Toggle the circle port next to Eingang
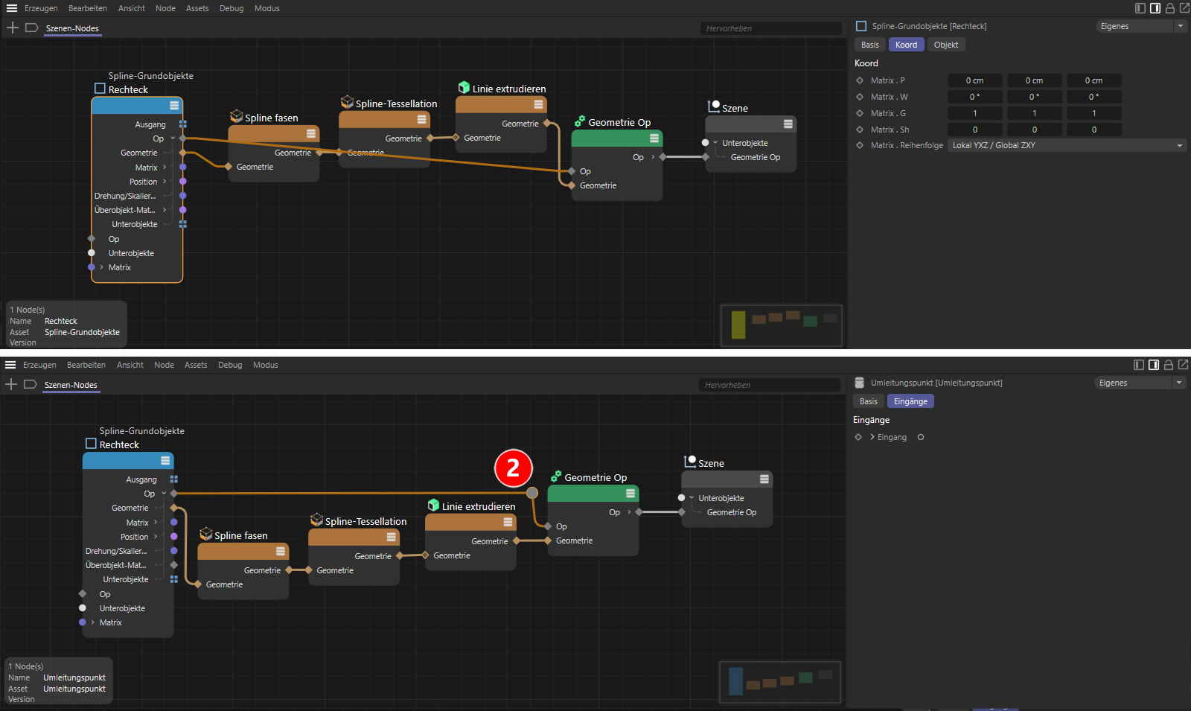 [x=921, y=437]
